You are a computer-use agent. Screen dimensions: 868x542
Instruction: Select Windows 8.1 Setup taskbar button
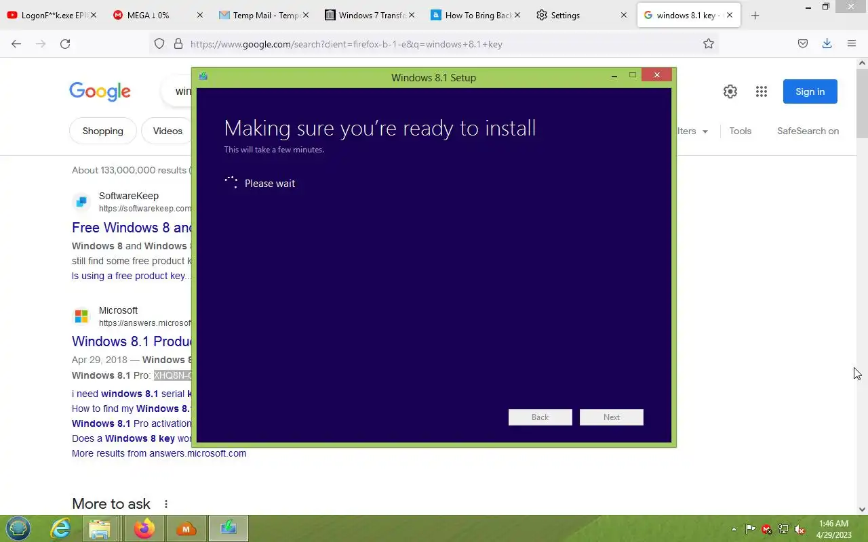(x=229, y=528)
